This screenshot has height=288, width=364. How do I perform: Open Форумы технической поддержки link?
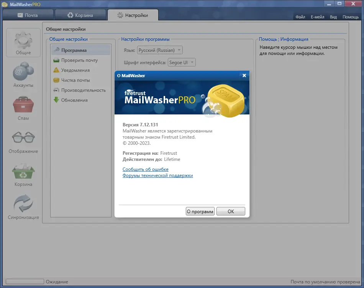[x=157, y=175]
